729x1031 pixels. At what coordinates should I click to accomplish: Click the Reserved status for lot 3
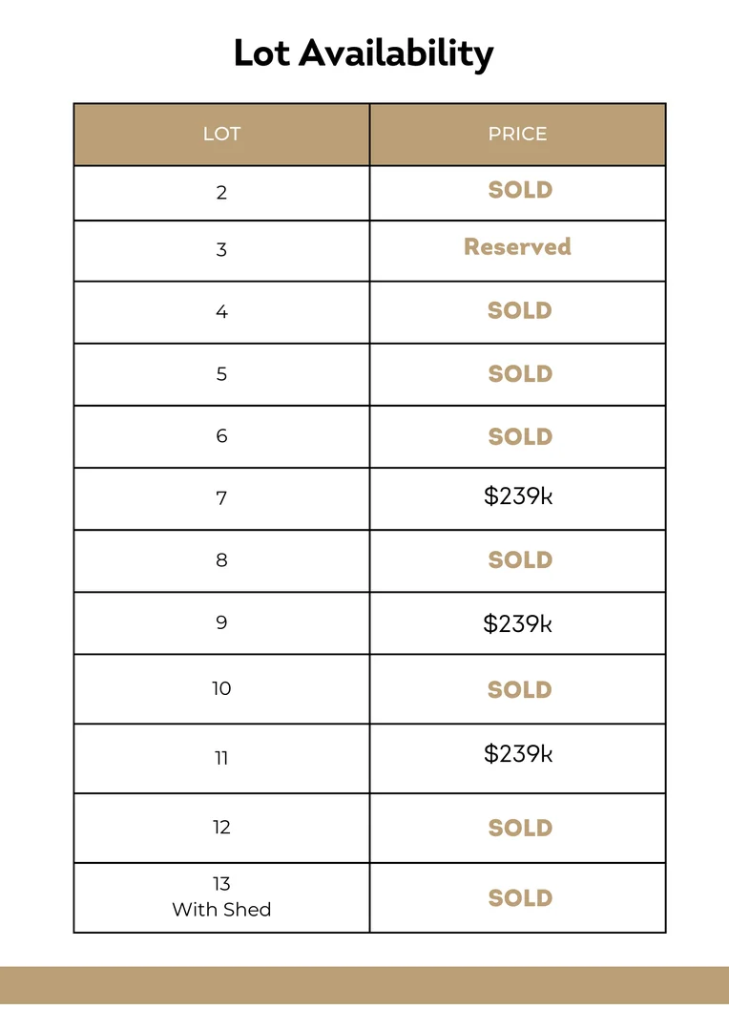click(x=517, y=247)
